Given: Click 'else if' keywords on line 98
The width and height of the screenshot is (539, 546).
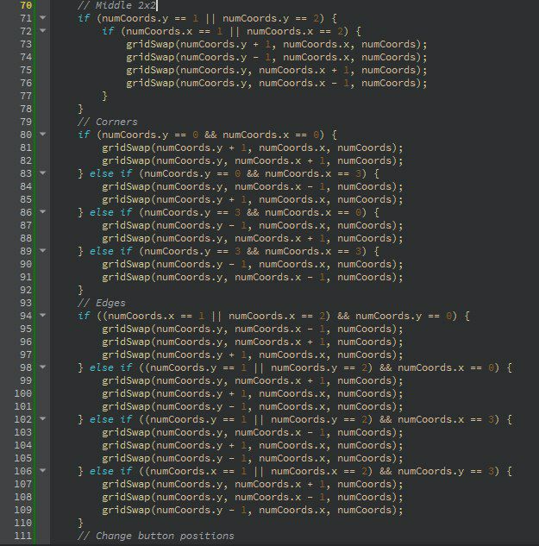Looking at the screenshot, I should [x=110, y=367].
